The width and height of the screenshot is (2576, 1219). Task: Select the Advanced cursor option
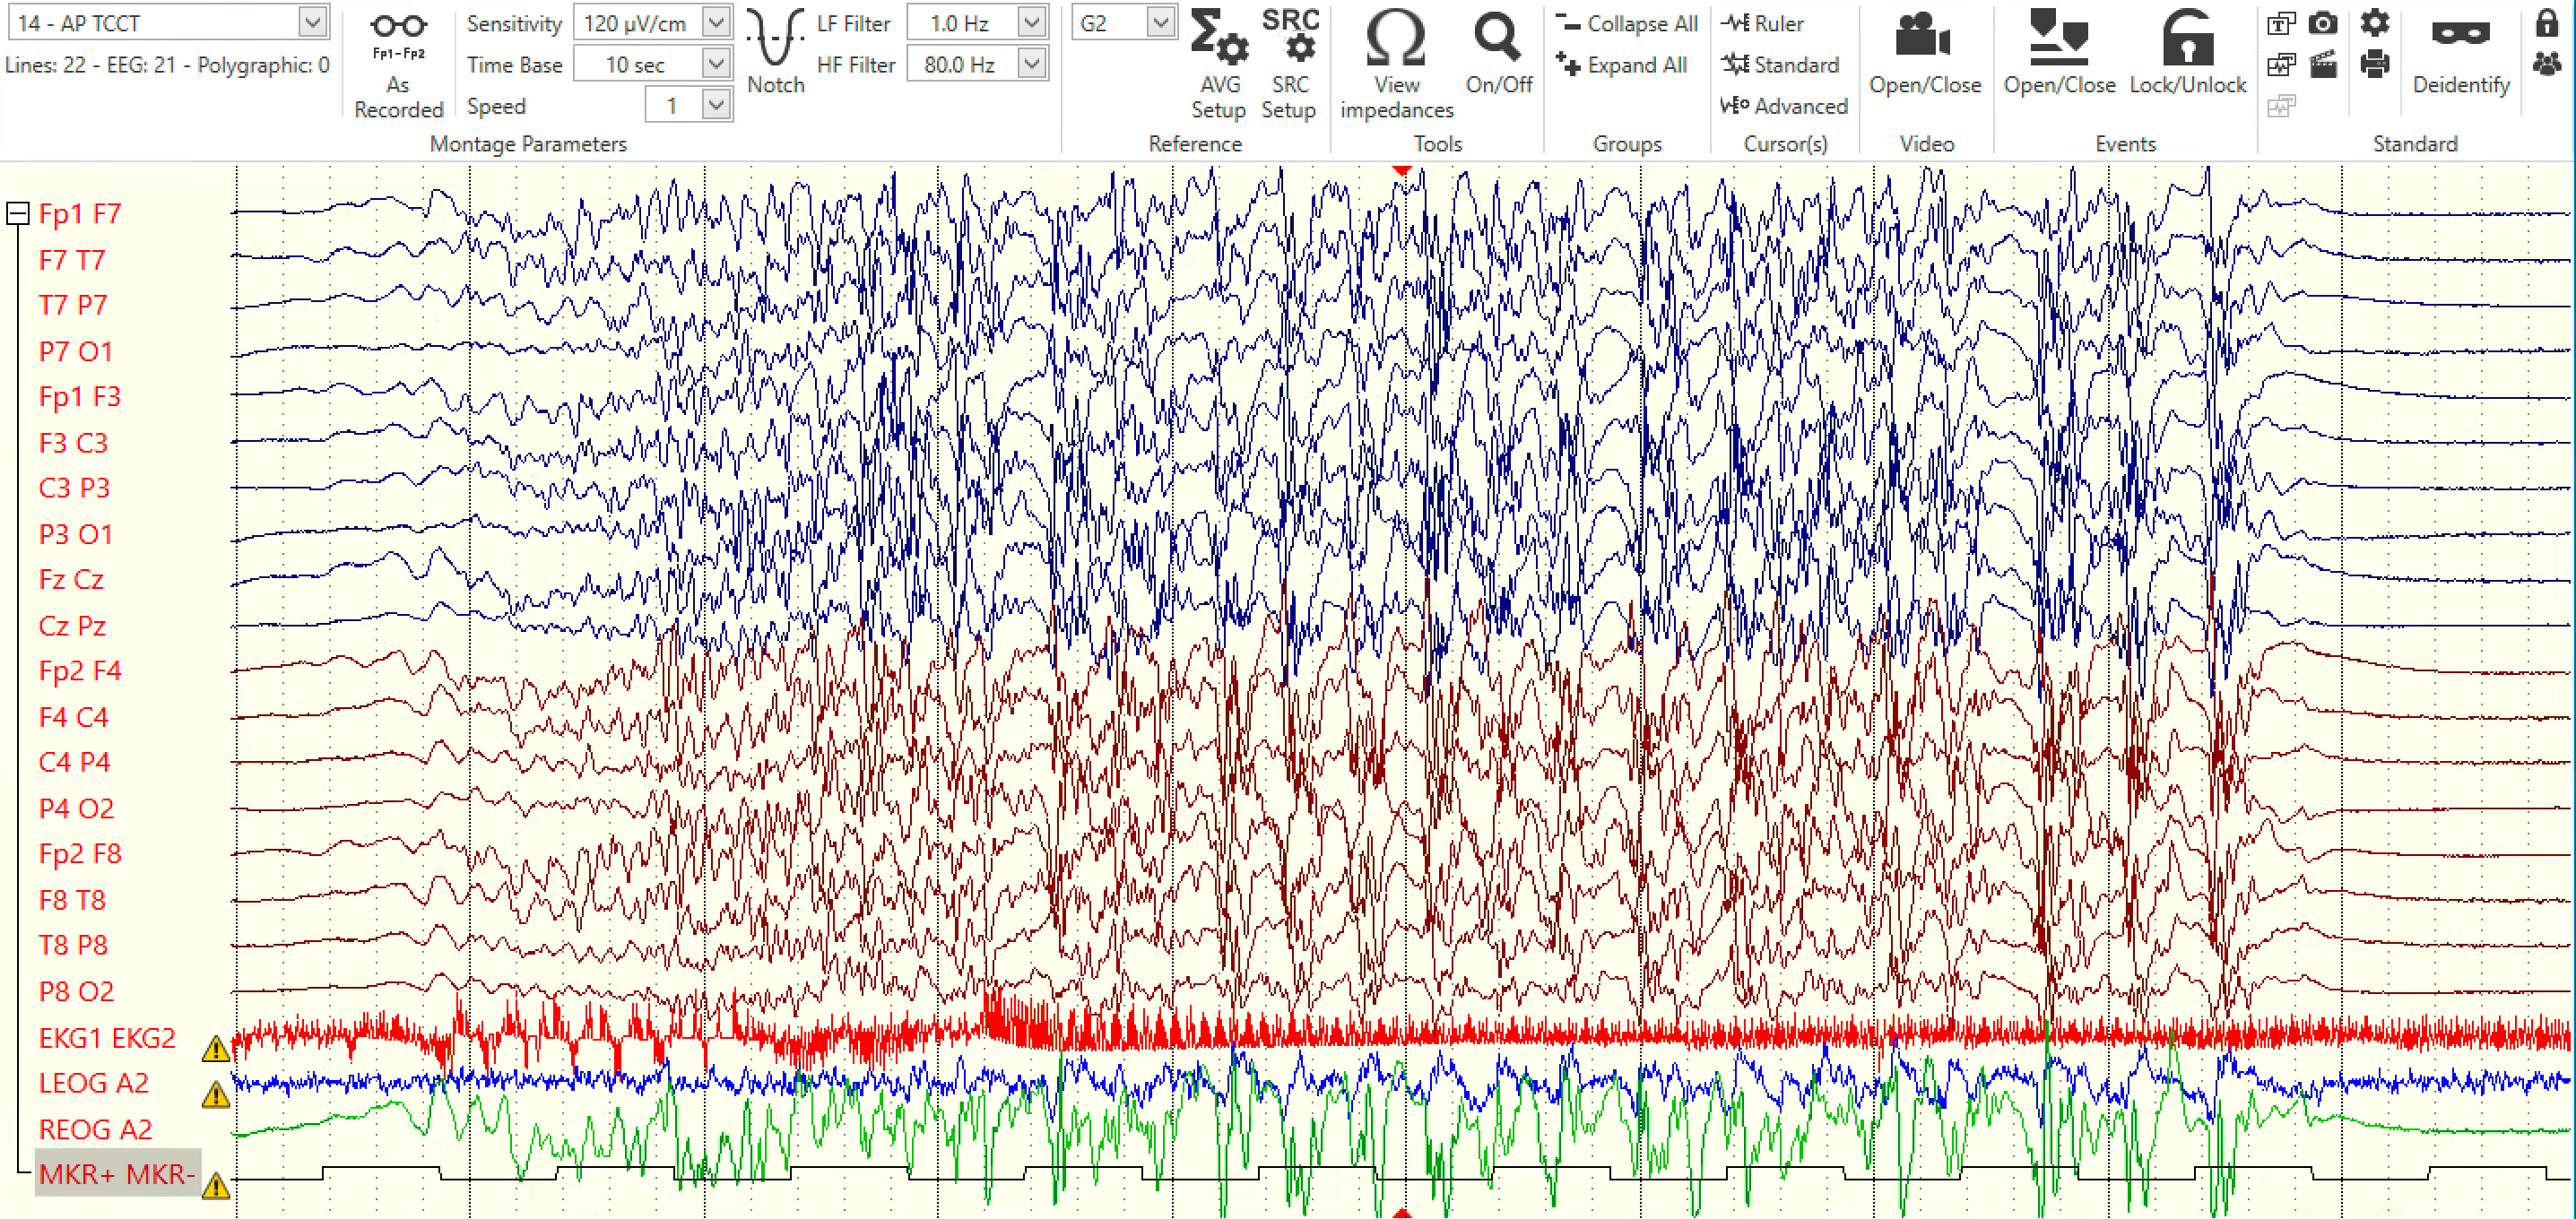(1784, 106)
